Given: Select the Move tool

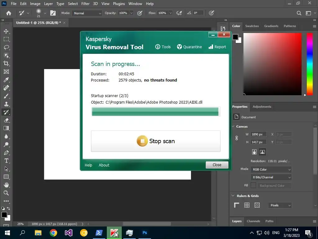Looking at the screenshot, I should pyautogui.click(x=6, y=31).
